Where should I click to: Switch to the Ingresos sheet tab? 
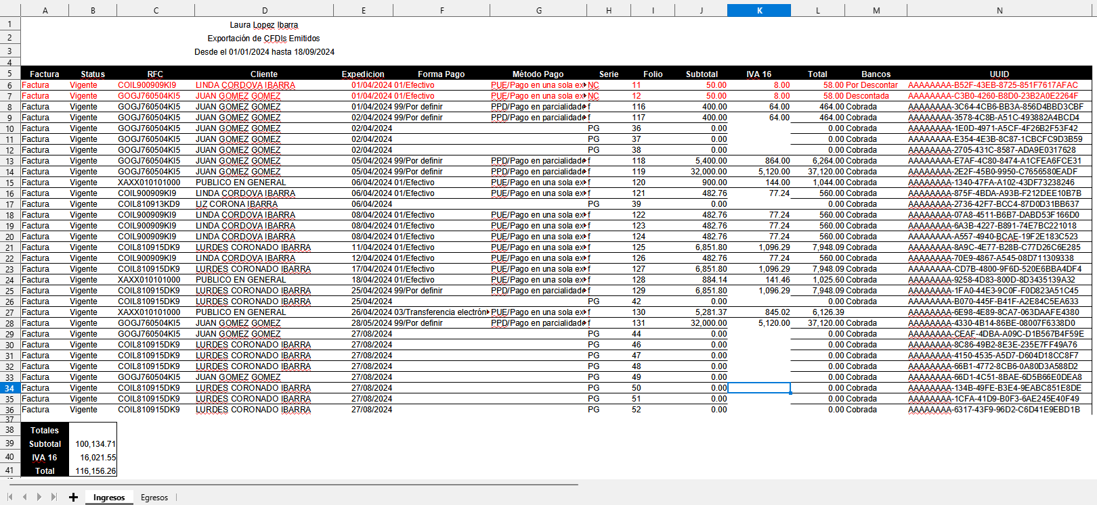click(x=109, y=498)
